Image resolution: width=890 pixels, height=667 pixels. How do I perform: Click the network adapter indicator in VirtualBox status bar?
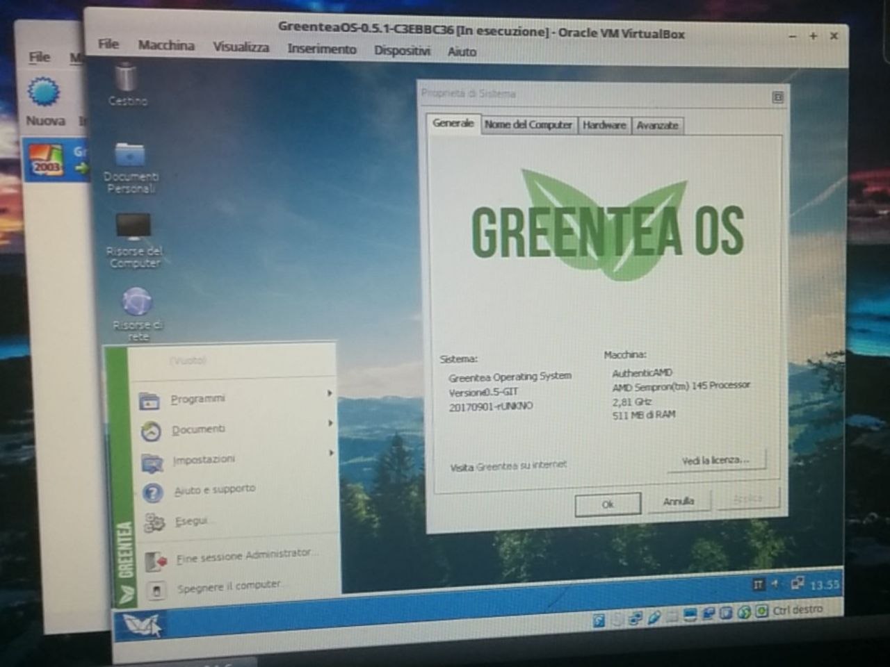point(635,618)
